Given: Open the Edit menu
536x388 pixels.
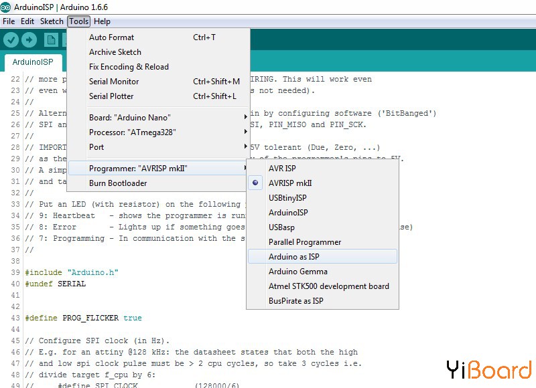Looking at the screenshot, I should [27, 21].
